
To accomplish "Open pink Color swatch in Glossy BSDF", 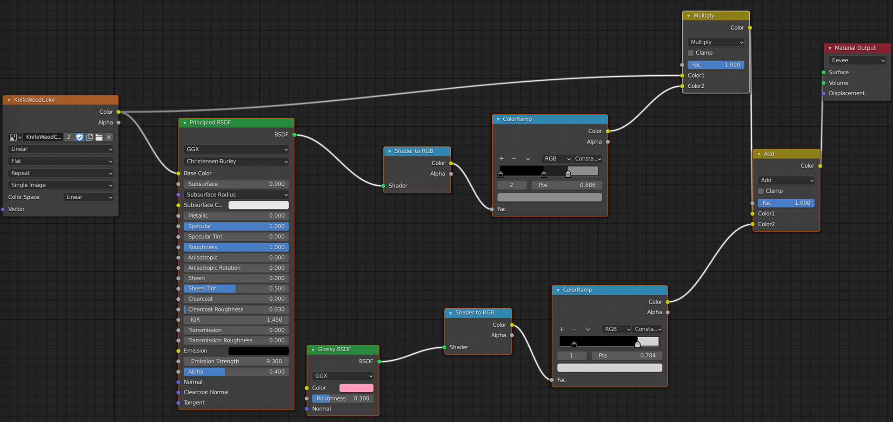I will point(356,388).
